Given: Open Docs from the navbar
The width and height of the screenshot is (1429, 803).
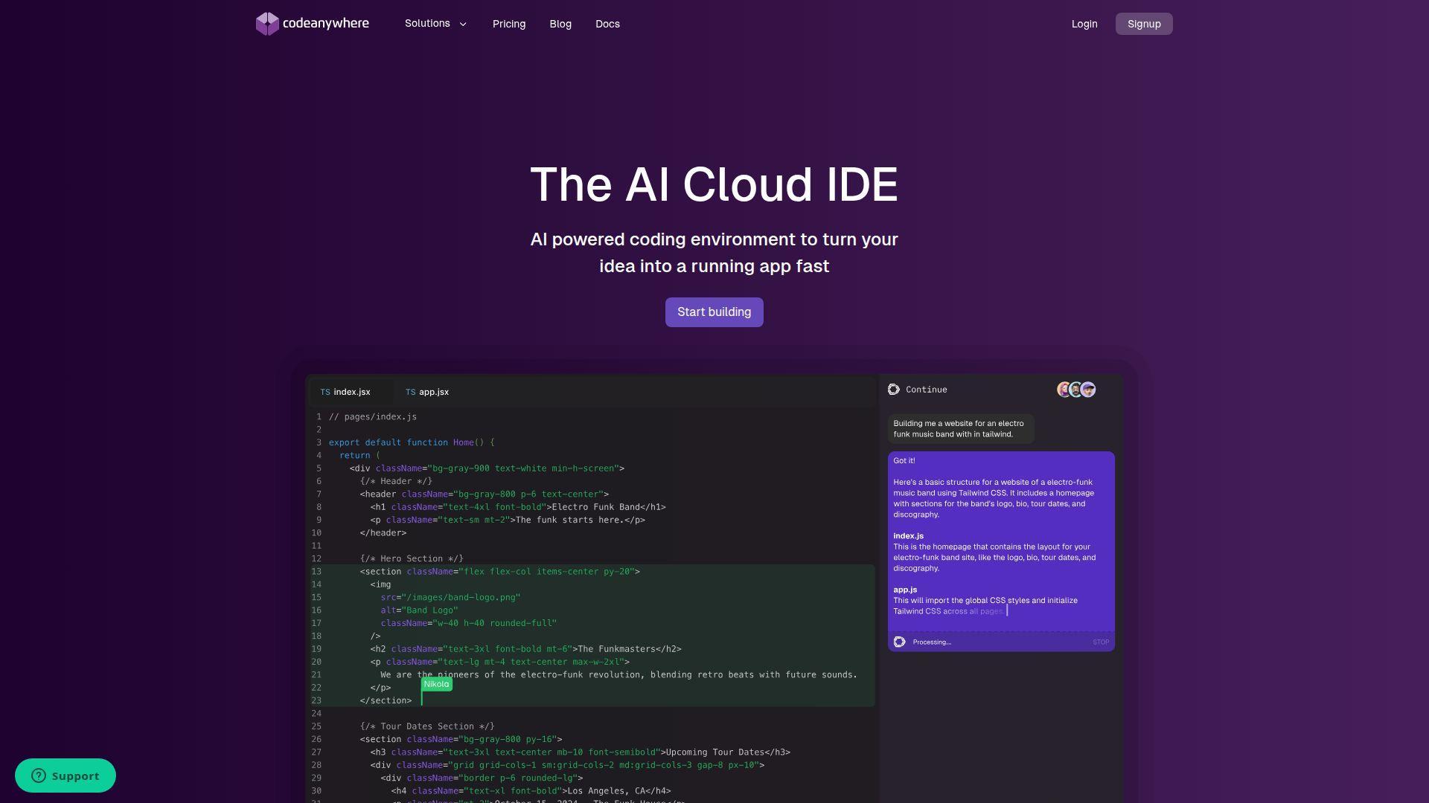Looking at the screenshot, I should point(607,23).
